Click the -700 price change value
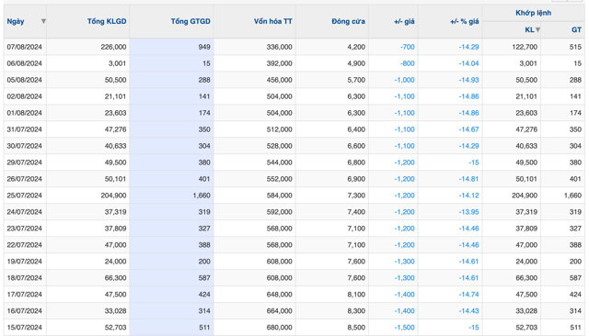The image size is (589, 336). (407, 47)
